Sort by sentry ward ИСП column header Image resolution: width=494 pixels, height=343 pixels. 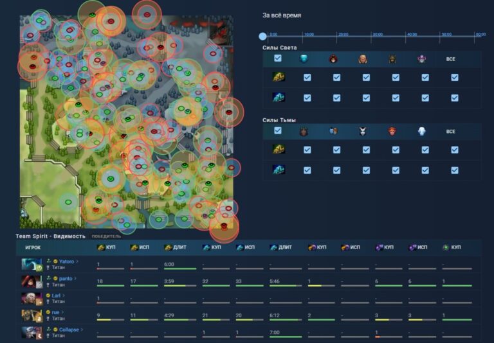(246, 248)
